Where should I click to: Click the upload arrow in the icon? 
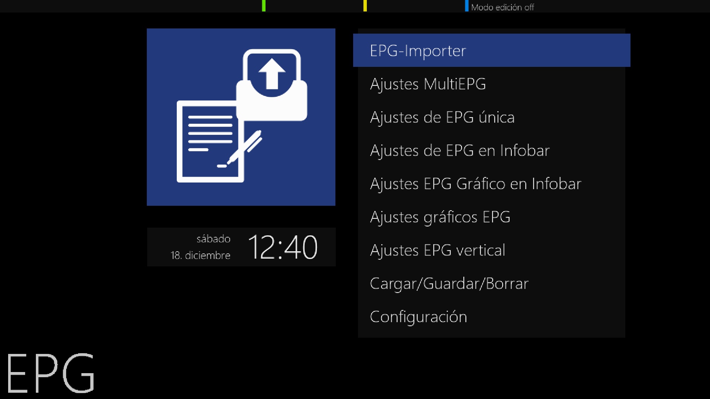point(272,74)
